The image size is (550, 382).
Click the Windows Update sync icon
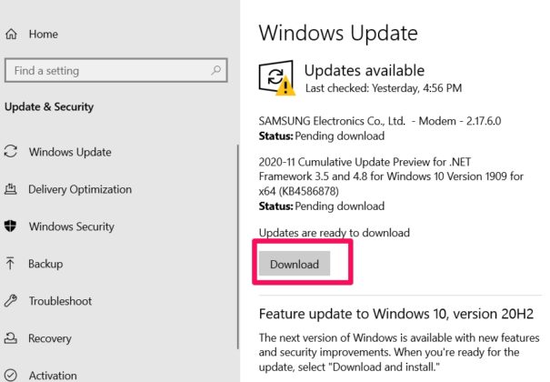point(10,152)
